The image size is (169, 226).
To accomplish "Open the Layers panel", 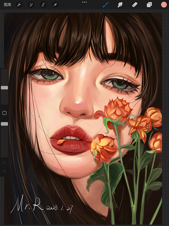I will [149, 5].
